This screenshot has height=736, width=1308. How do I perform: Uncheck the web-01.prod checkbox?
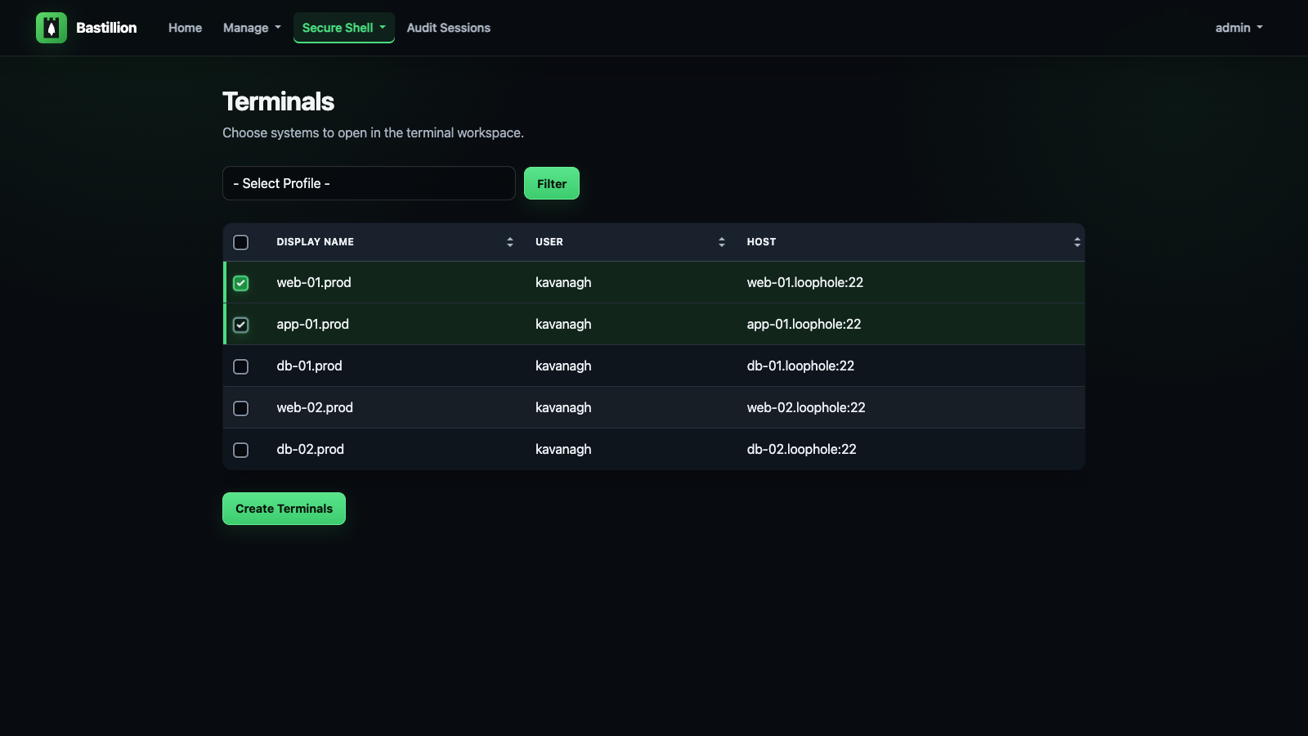point(240,283)
